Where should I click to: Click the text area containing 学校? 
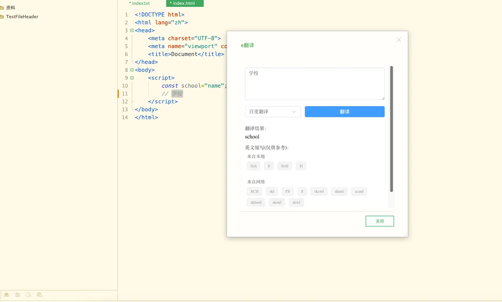click(x=315, y=84)
